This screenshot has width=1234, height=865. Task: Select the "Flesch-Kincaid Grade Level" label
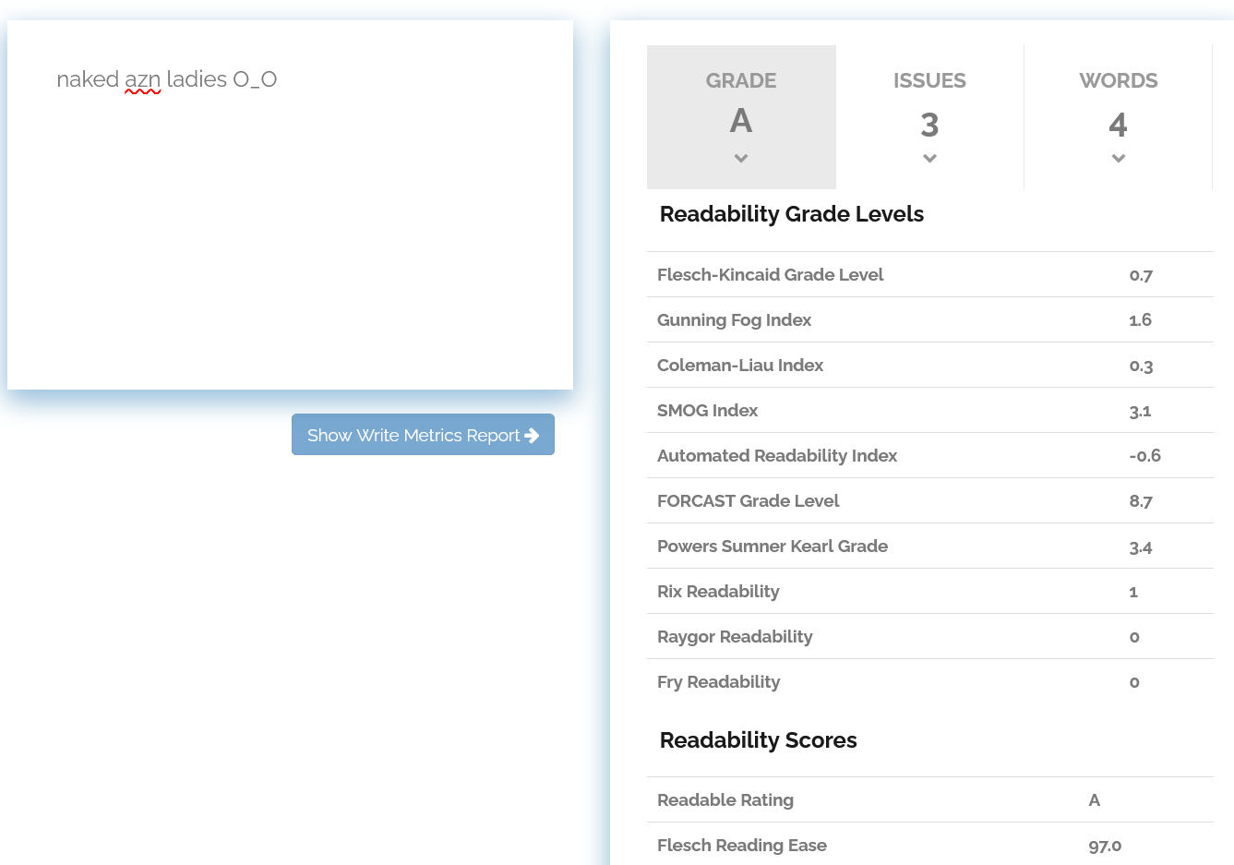pyautogui.click(x=770, y=274)
